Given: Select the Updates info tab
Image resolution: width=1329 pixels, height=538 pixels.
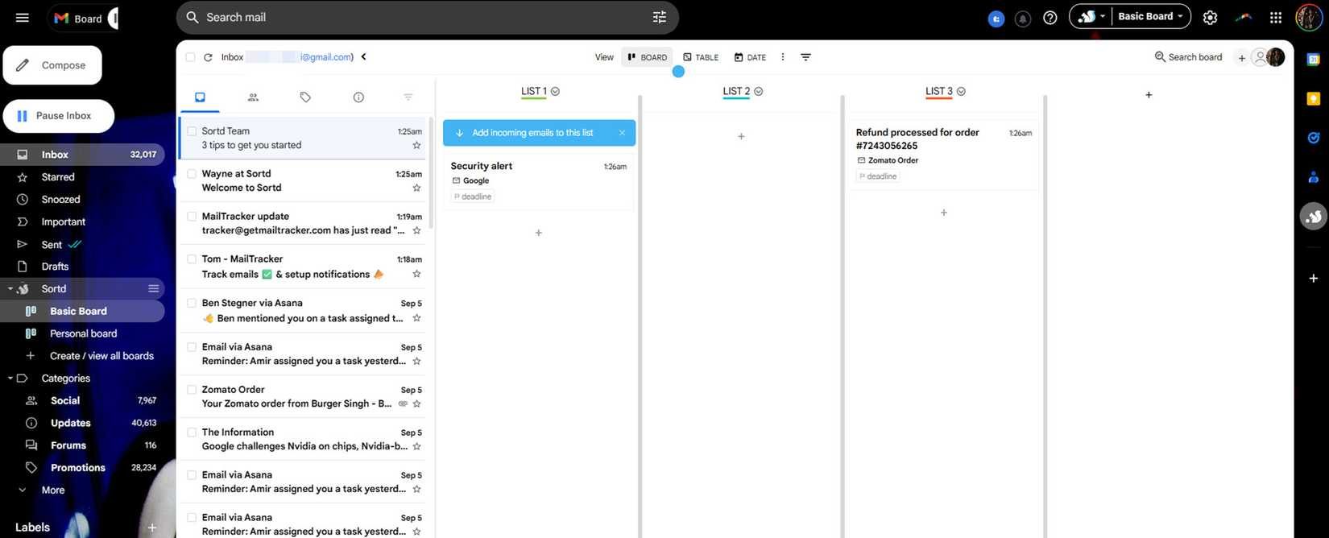Looking at the screenshot, I should pos(358,97).
